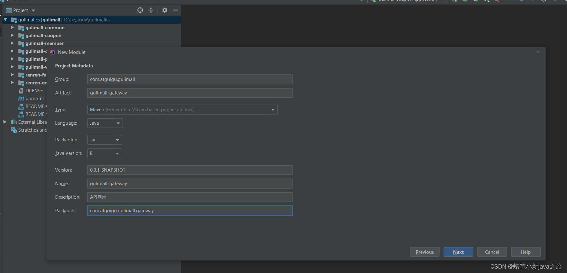Click the Previous button
This screenshot has width=567, height=273.
click(x=425, y=252)
